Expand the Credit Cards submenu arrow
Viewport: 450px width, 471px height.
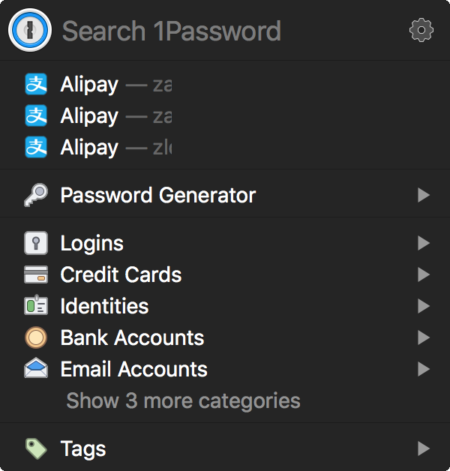(424, 274)
